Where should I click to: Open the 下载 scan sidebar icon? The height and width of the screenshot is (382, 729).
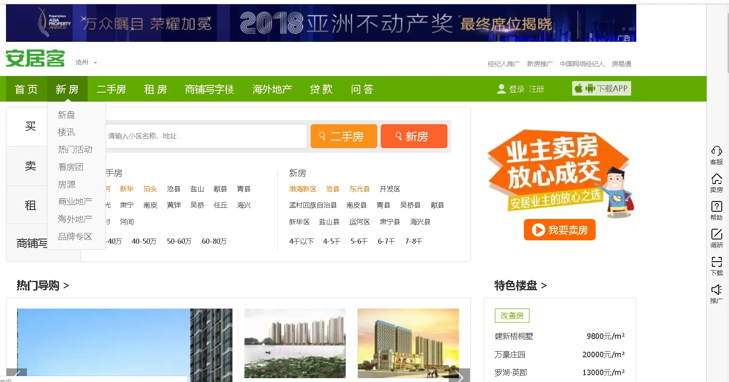(717, 266)
